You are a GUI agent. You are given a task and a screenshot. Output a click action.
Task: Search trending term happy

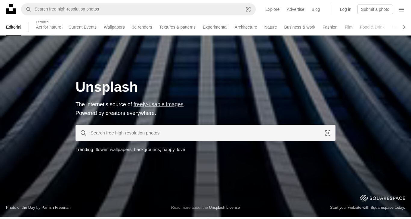click(x=168, y=150)
